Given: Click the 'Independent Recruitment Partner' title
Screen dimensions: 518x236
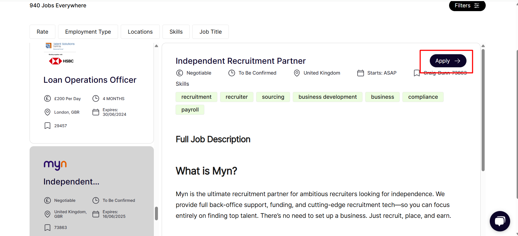Looking at the screenshot, I should point(240,61).
